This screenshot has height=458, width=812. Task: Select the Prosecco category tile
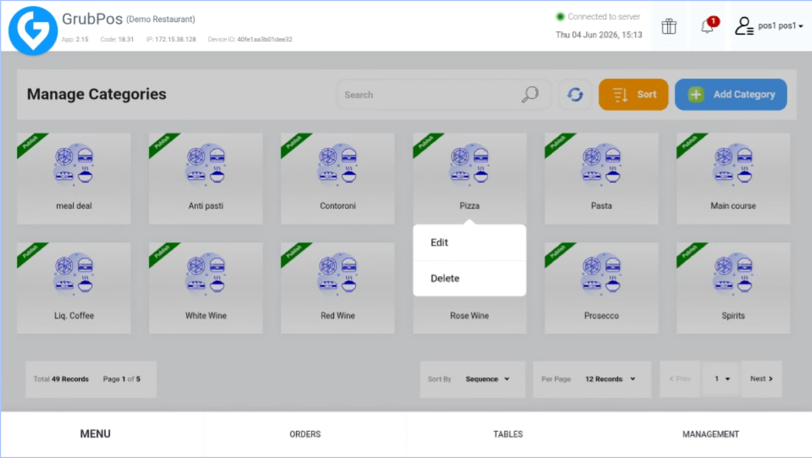pyautogui.click(x=601, y=288)
